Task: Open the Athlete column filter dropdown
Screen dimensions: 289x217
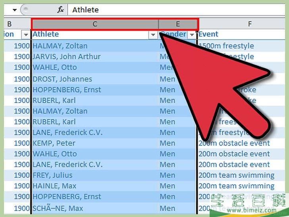Action: [x=153, y=35]
